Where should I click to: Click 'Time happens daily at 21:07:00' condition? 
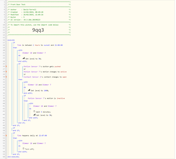coord(32,135)
